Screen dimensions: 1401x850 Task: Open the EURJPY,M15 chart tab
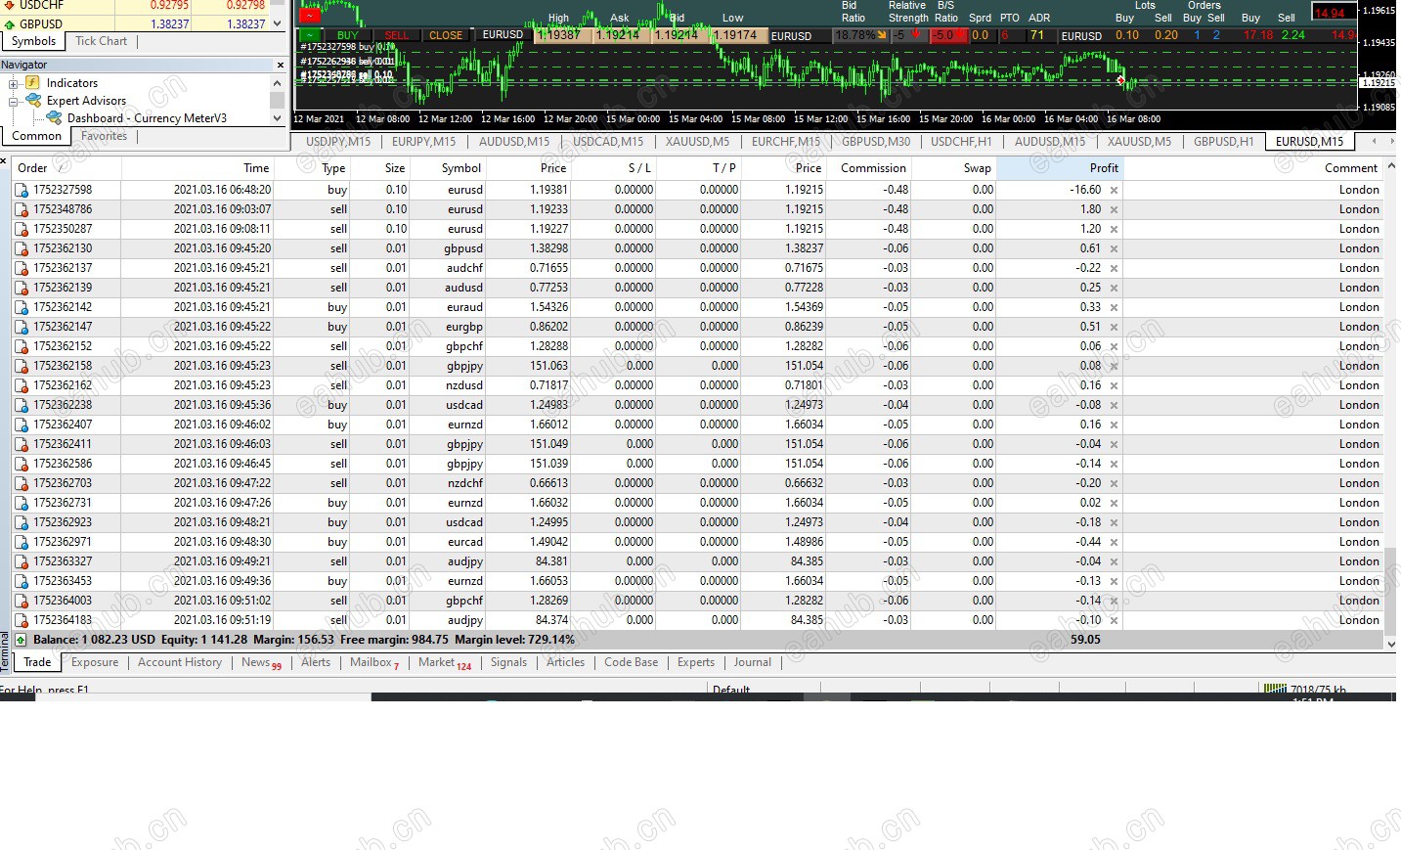click(423, 142)
